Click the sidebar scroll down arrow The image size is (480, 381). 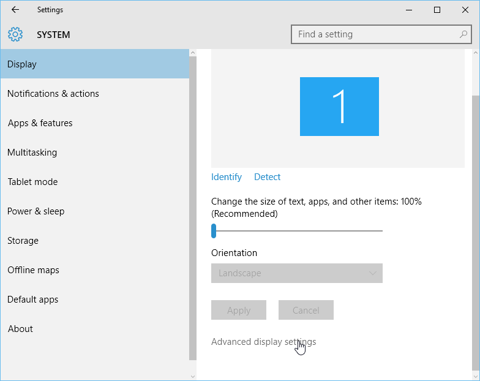pos(193,376)
